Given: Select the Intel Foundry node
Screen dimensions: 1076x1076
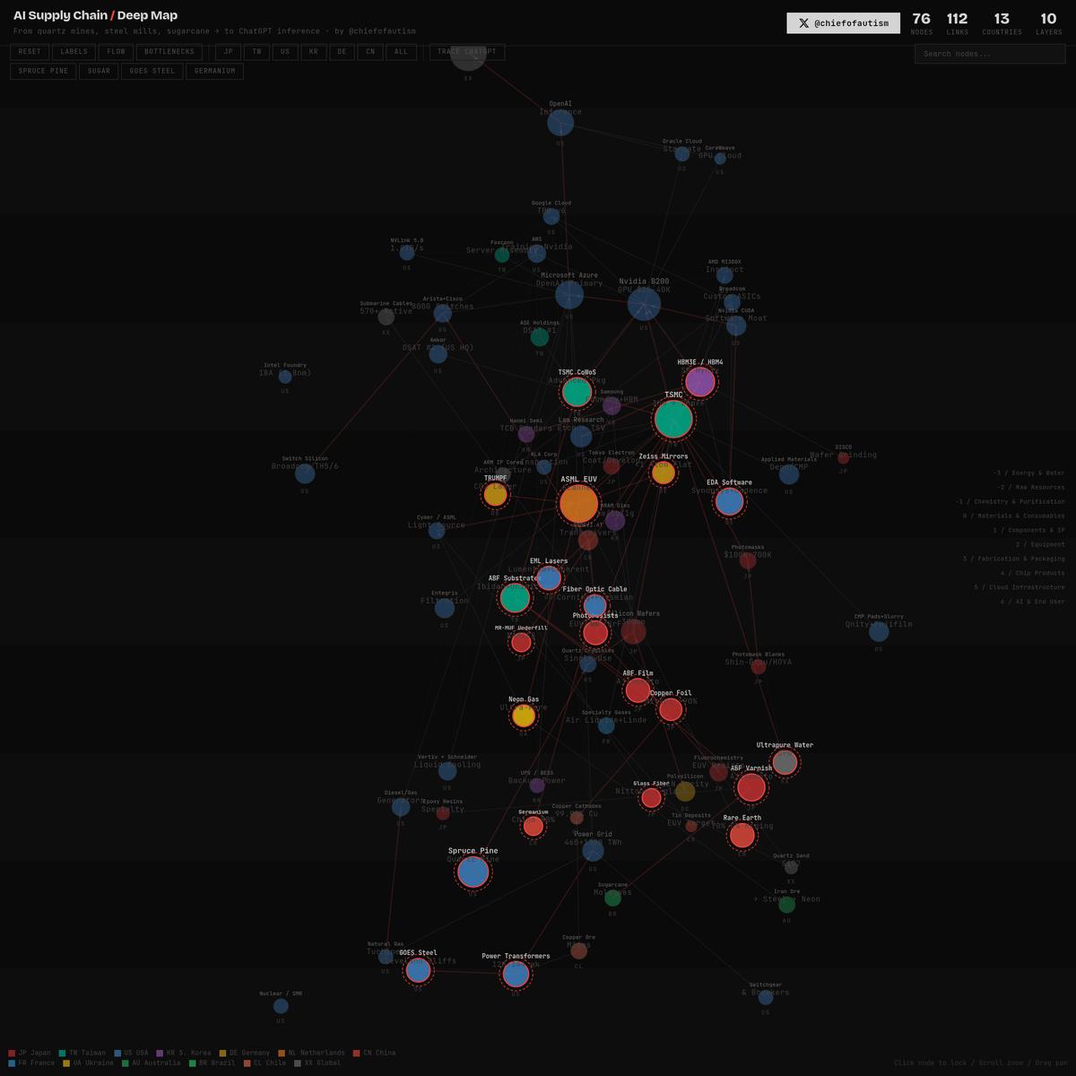Looking at the screenshot, I should pos(284,377).
